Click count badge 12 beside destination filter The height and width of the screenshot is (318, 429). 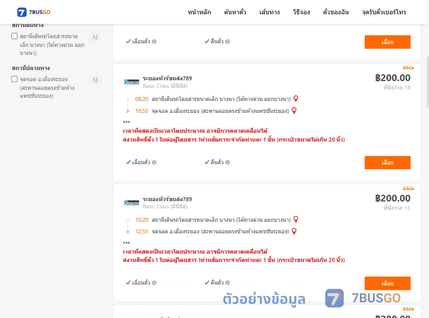tap(95, 80)
